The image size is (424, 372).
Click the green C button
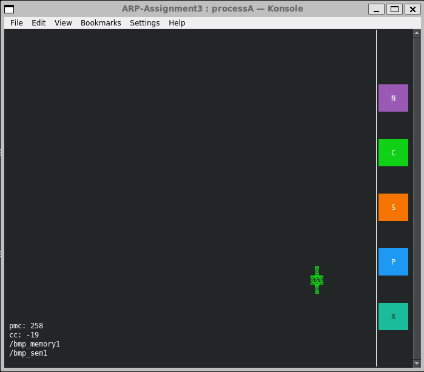[393, 152]
